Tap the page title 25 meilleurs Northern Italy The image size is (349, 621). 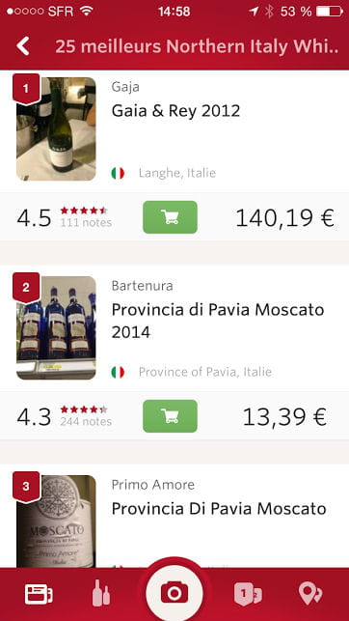pos(197,46)
